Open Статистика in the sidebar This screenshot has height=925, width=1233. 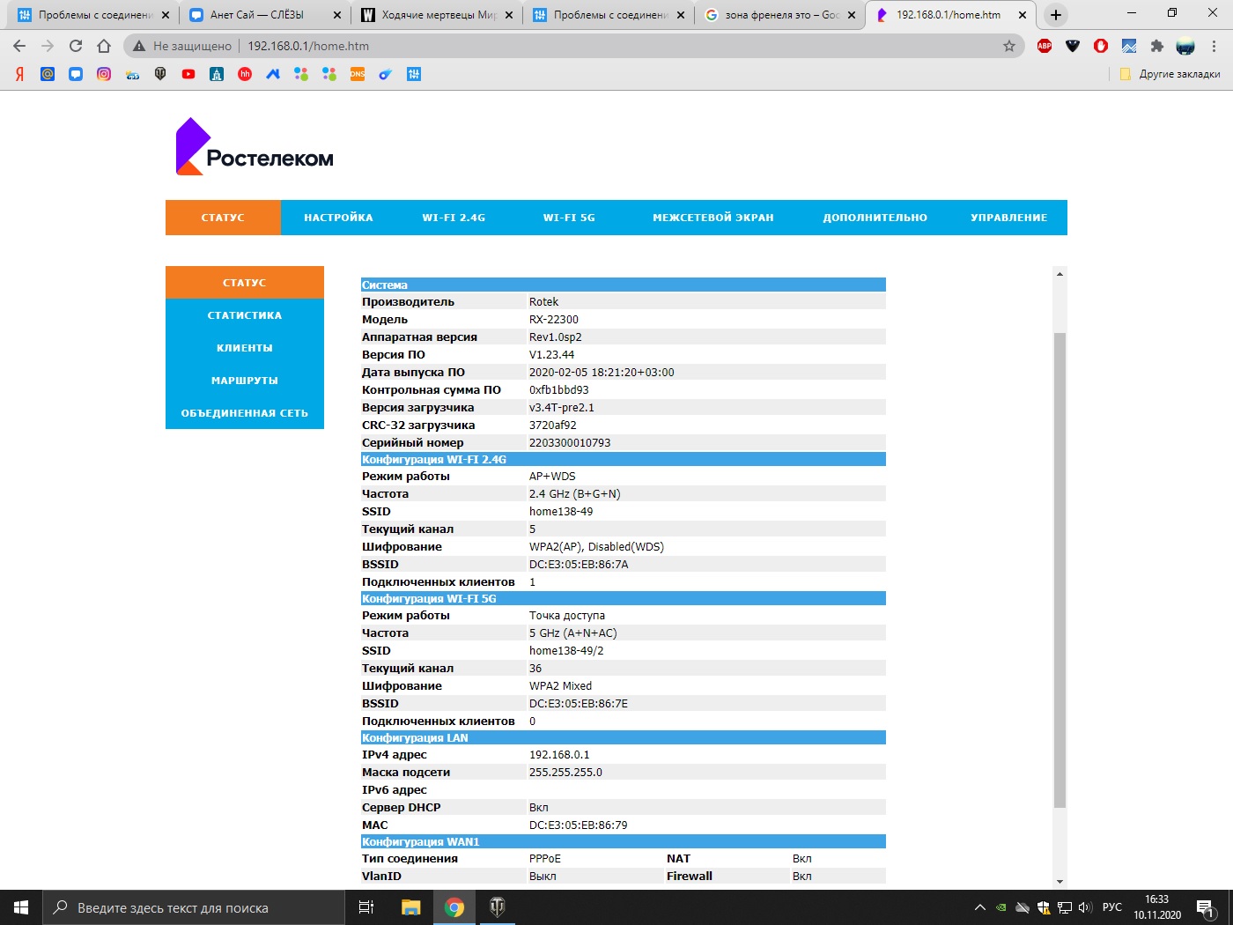click(245, 315)
